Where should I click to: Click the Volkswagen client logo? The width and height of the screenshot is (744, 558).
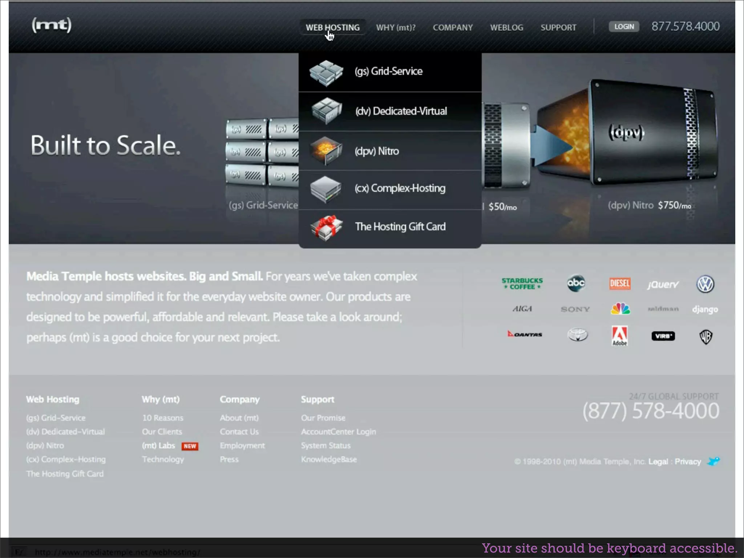point(705,284)
